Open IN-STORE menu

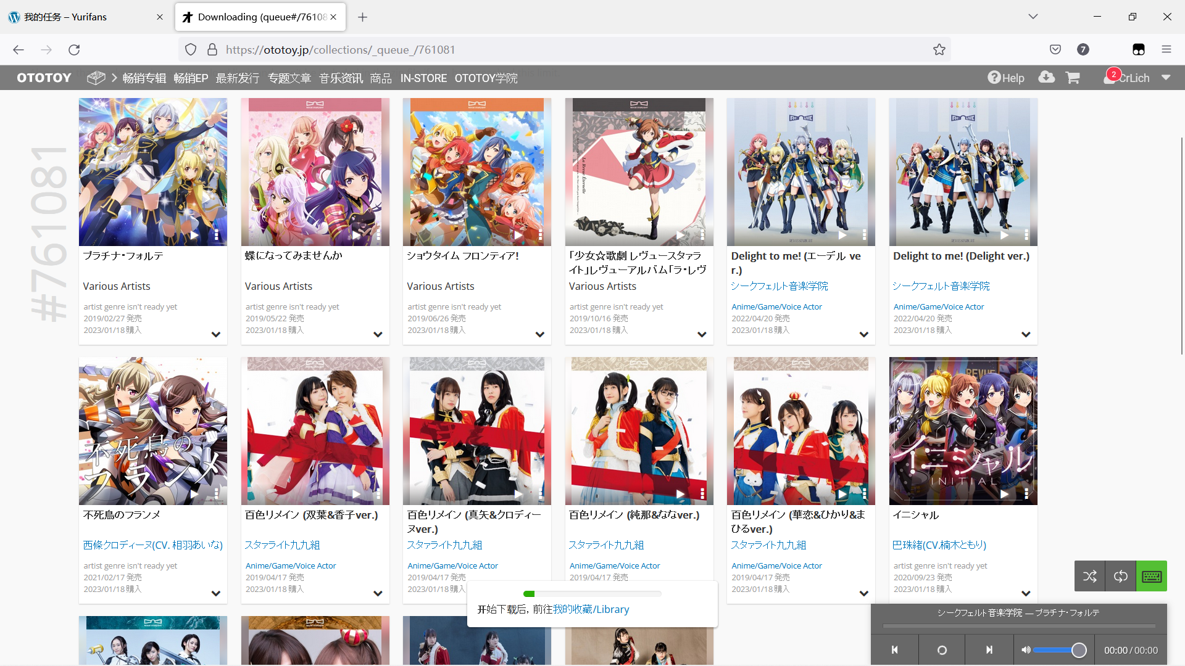[423, 78]
